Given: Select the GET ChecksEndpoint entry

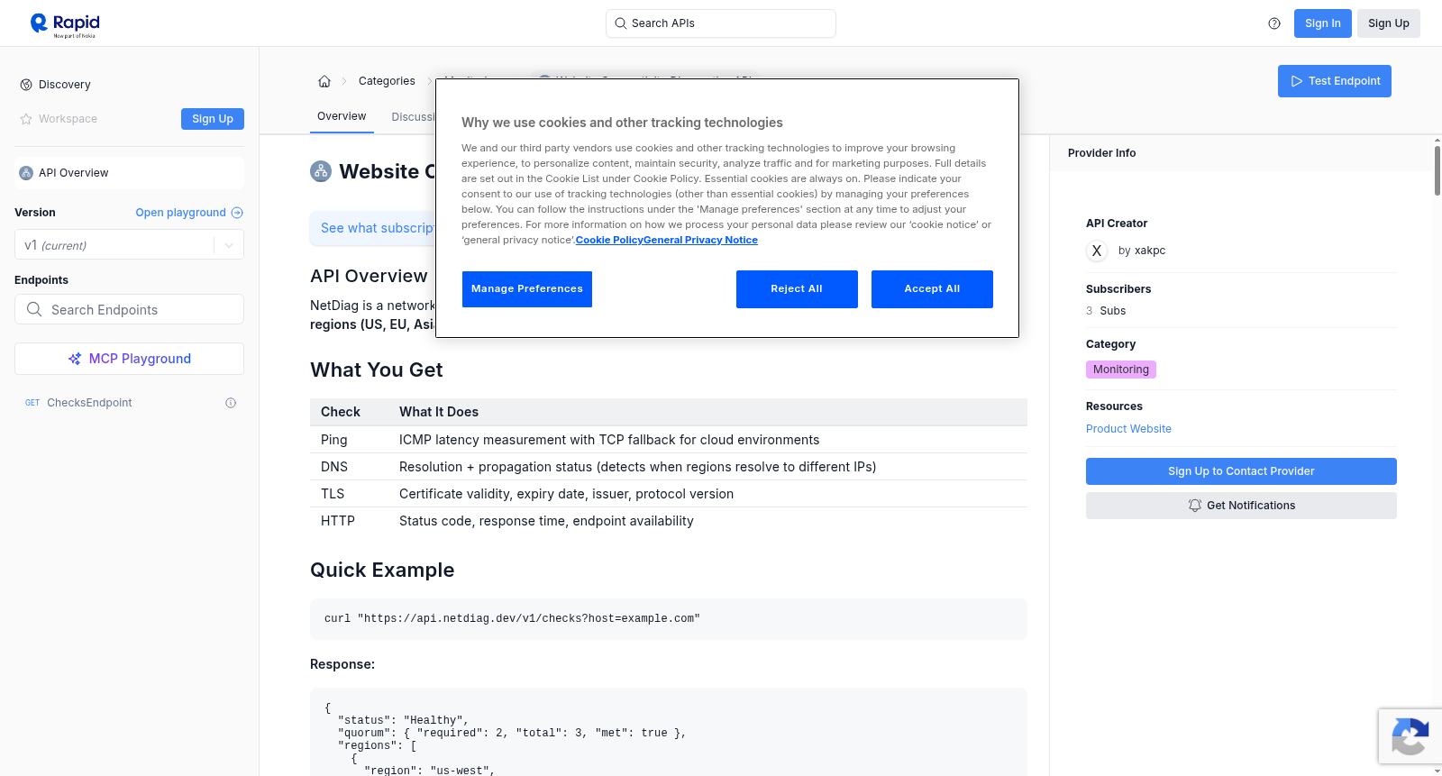Looking at the screenshot, I should coord(129,403).
